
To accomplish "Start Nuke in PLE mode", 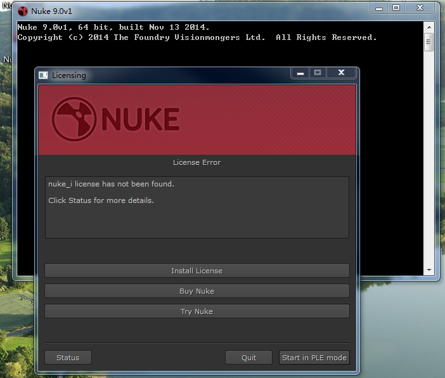I will (x=314, y=358).
